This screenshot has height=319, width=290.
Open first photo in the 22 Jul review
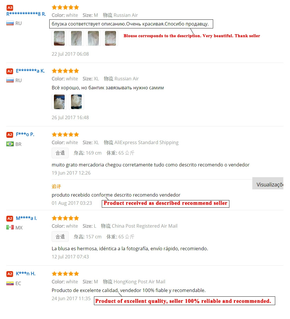coord(59,38)
